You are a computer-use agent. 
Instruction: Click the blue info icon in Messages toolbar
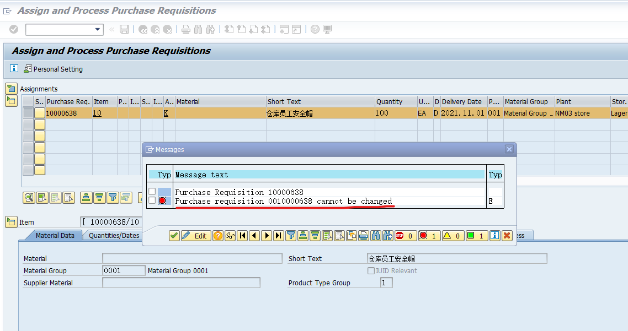494,236
